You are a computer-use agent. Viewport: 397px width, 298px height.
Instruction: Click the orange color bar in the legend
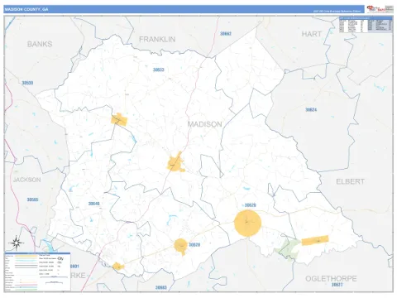click(x=26, y=256)
